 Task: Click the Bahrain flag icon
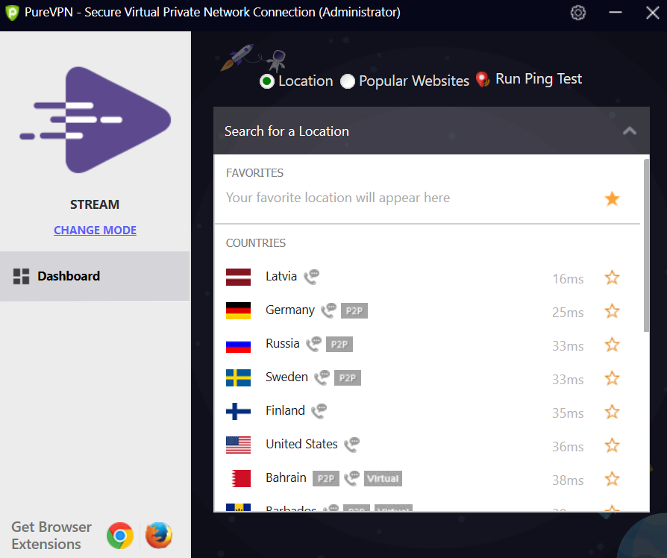click(238, 479)
